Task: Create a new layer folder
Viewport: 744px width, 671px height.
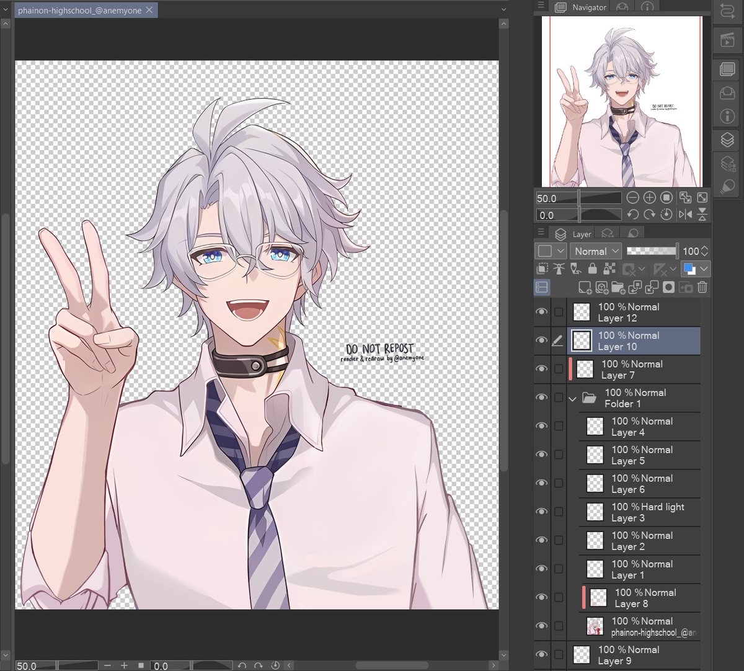Action: click(x=619, y=287)
